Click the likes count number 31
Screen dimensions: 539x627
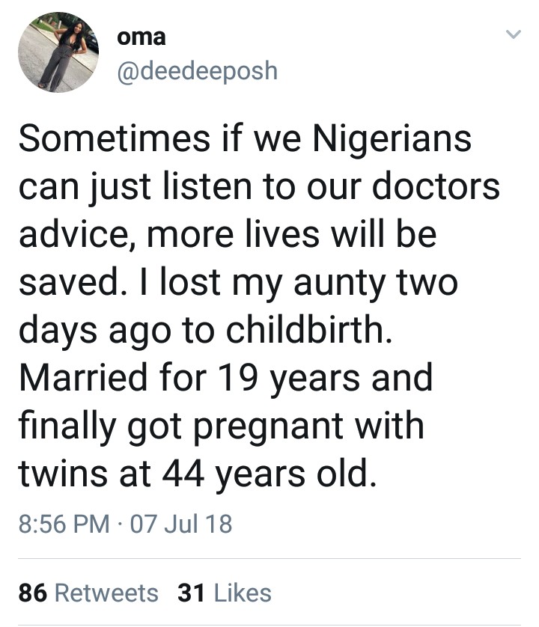tap(192, 593)
